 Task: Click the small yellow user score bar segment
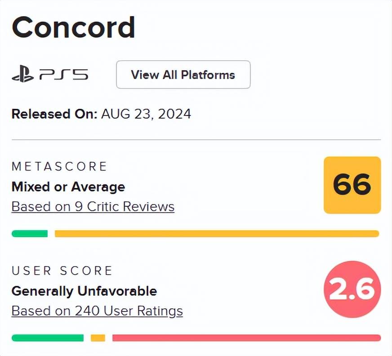98,338
